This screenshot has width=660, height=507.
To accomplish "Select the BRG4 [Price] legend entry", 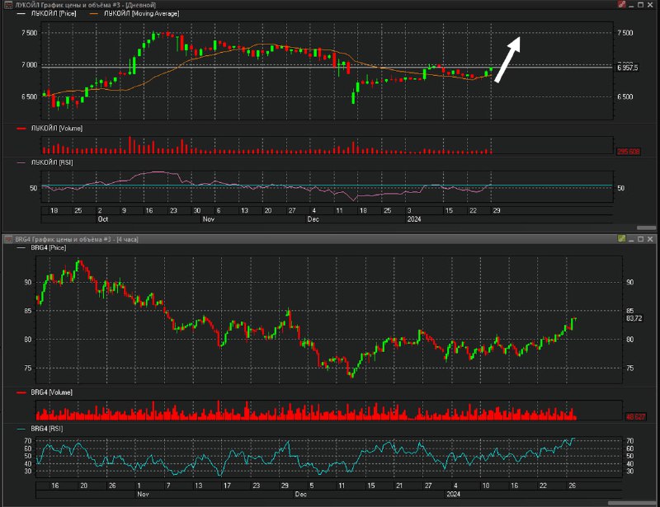I will tap(48, 247).
